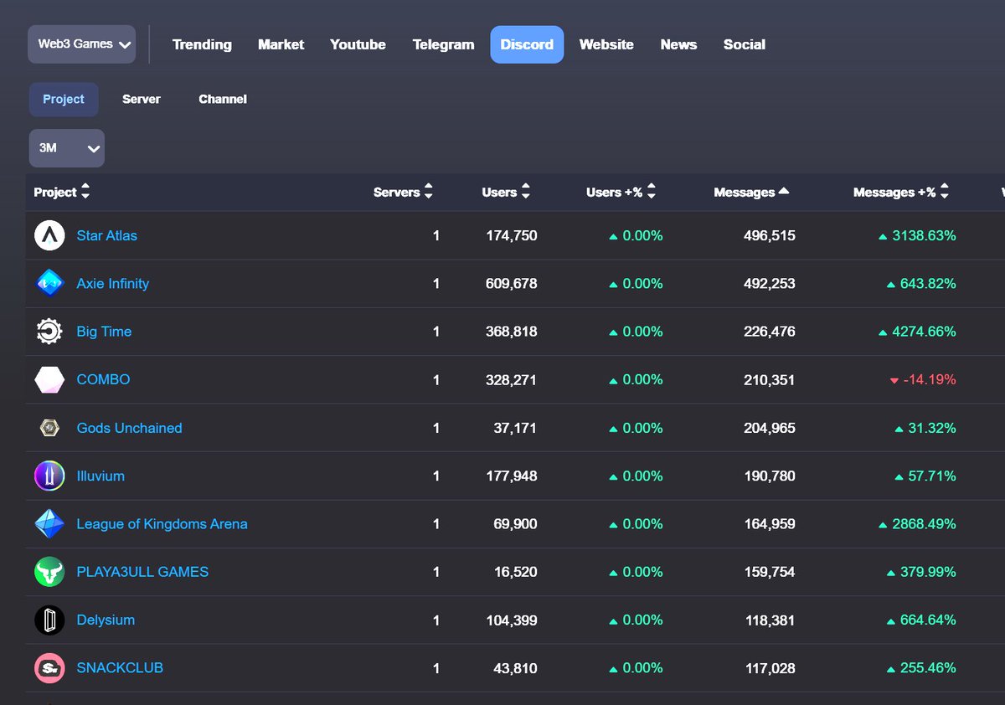Select the Project sub-tab
Image resolution: width=1005 pixels, height=705 pixels.
coord(64,99)
